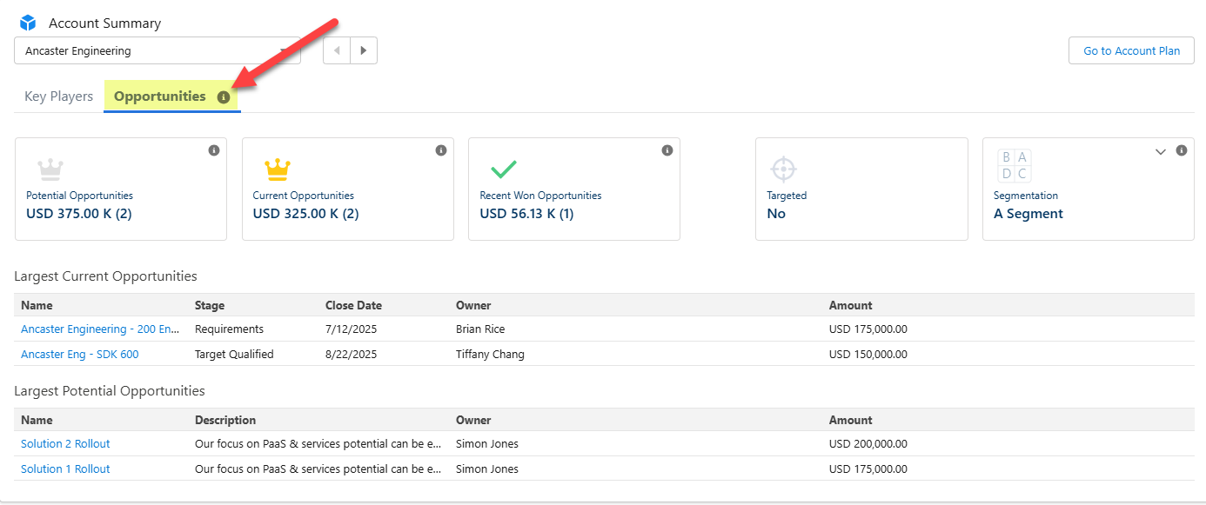1206x505 pixels.
Task: Go to previous account with left arrow
Action: point(337,50)
